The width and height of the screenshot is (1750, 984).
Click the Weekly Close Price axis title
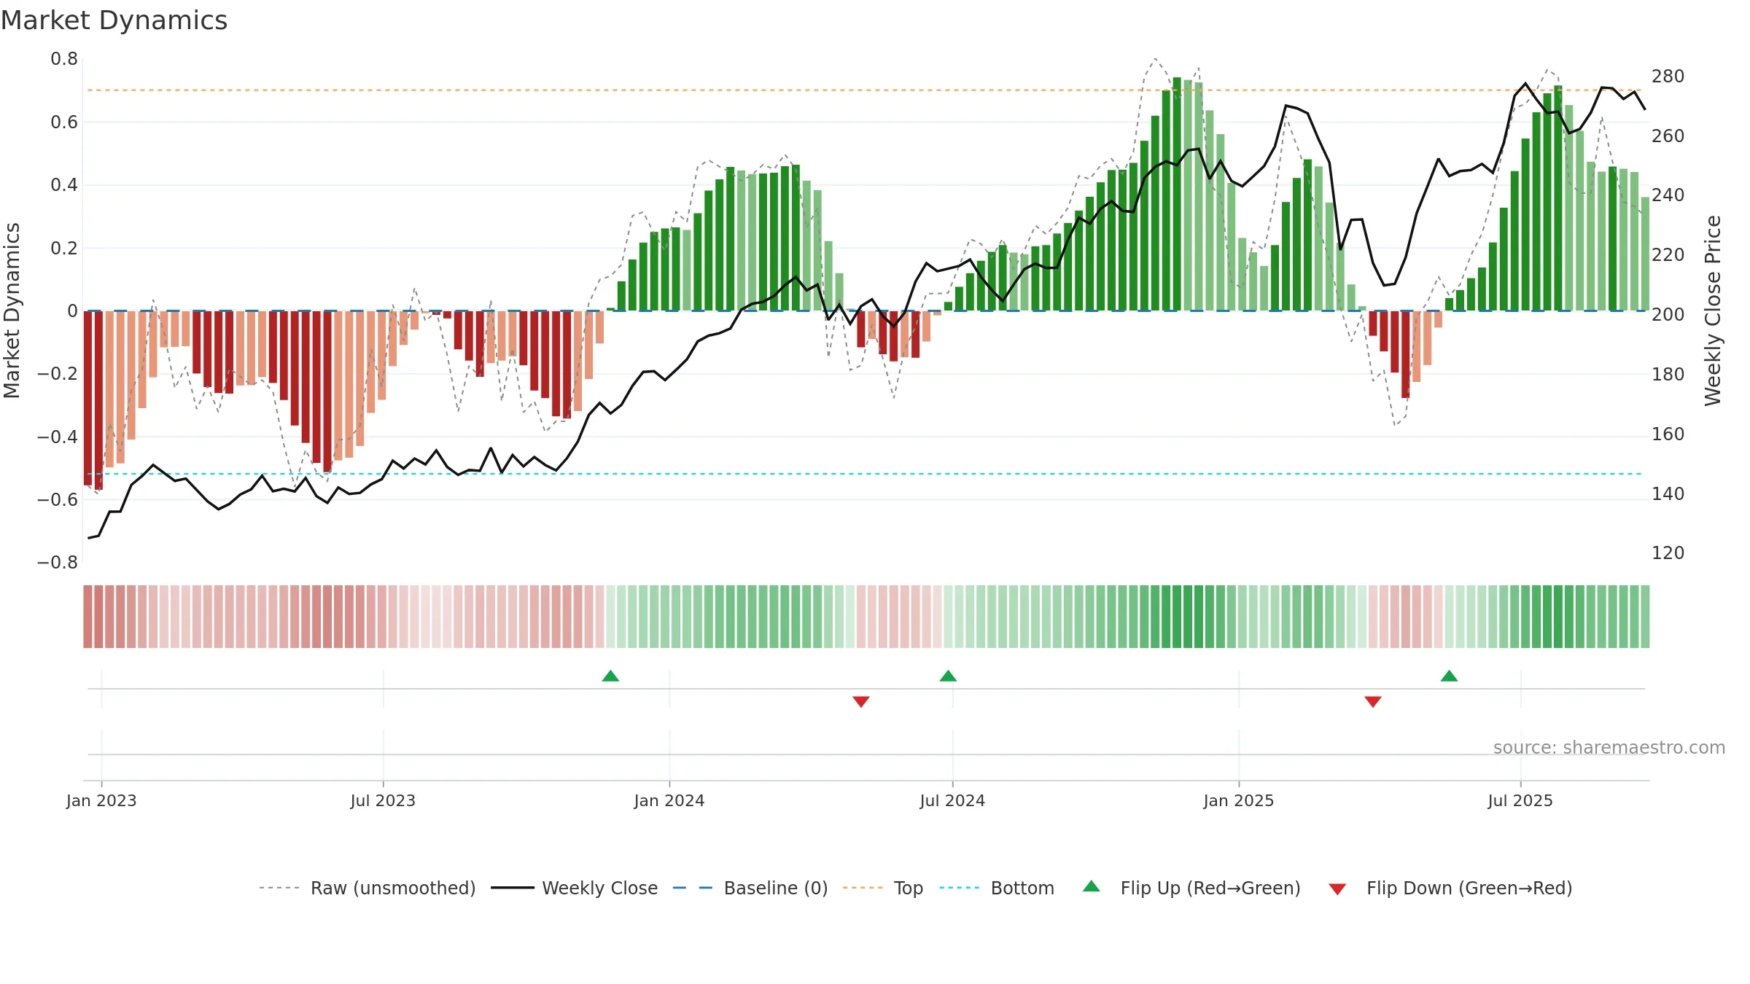[1713, 311]
